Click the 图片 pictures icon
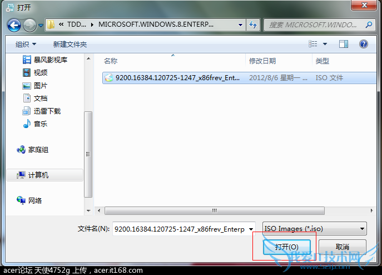 [27, 86]
